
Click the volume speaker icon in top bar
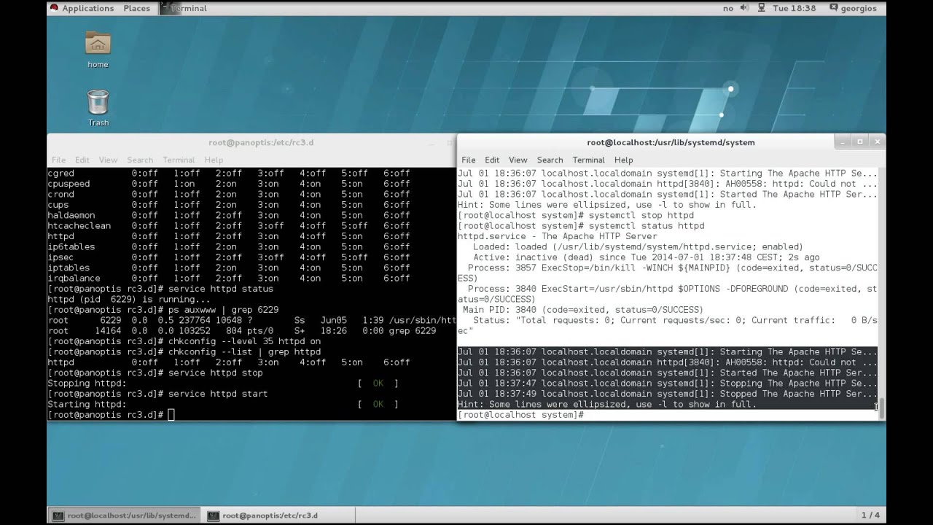coord(744,8)
